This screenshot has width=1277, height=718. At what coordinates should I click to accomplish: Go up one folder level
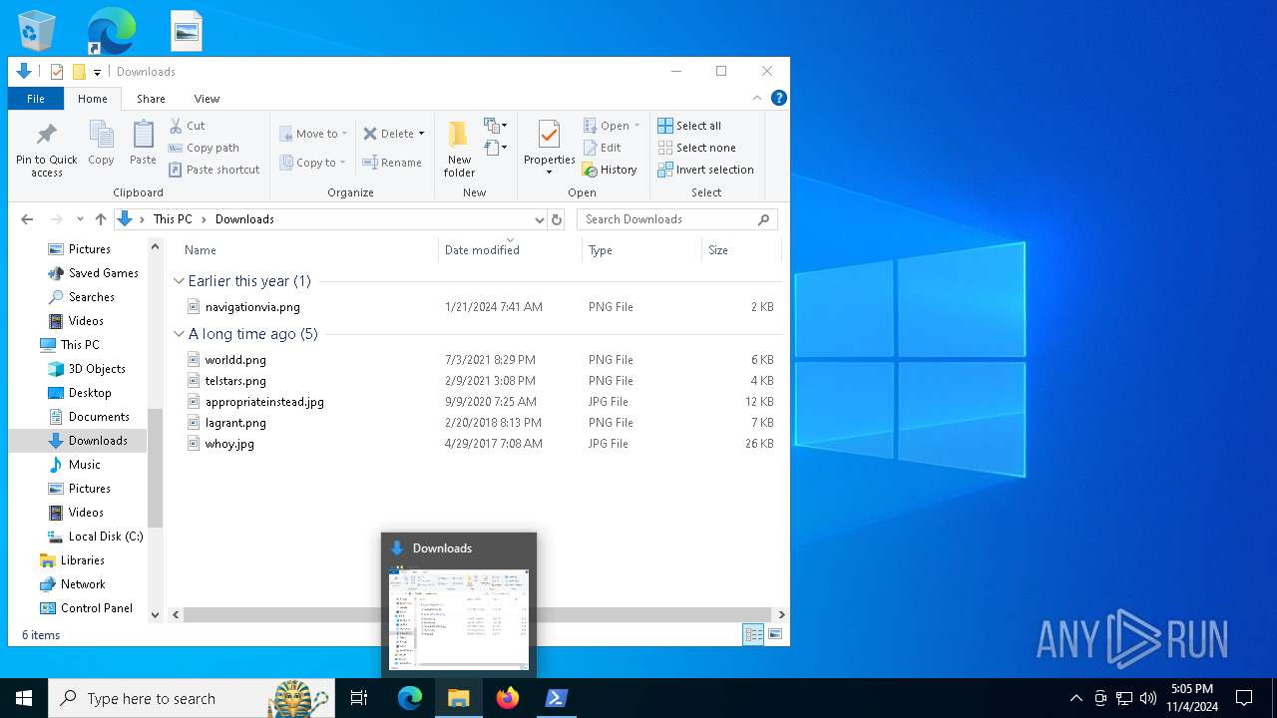[100, 219]
